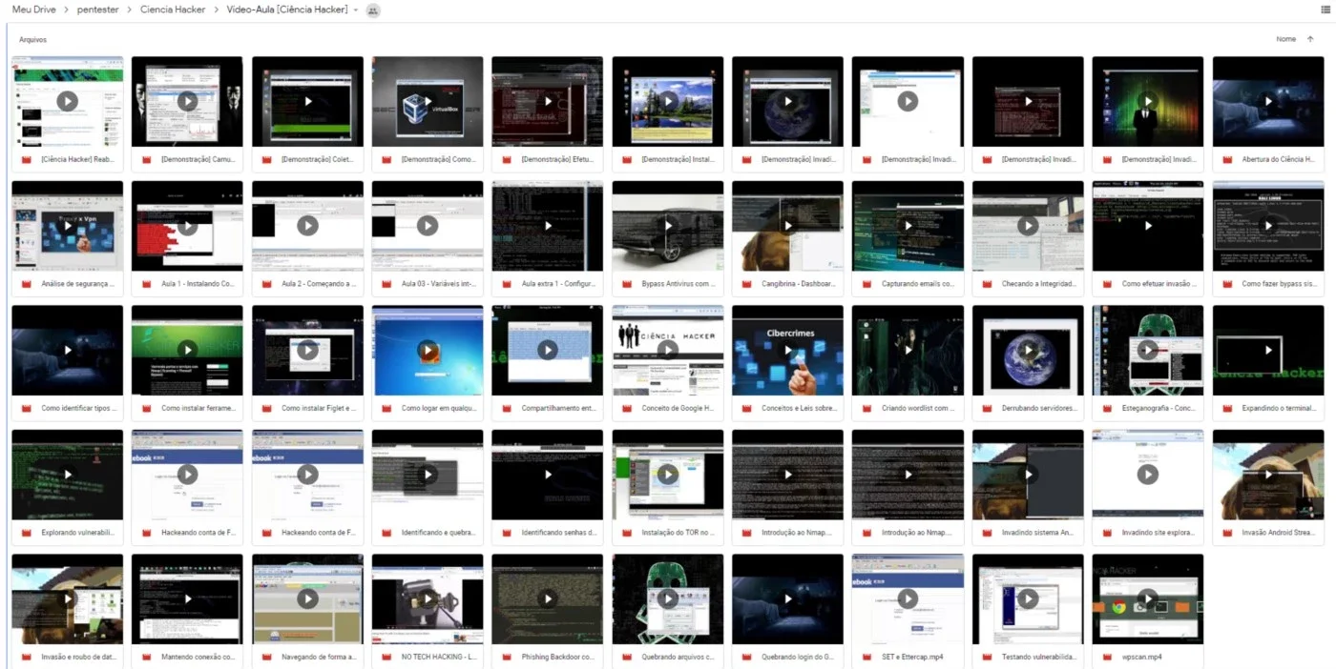Image resolution: width=1336 pixels, height=669 pixels.
Task: Select 'Invadindo site explora...' video thumbnail
Action: 1148,475
